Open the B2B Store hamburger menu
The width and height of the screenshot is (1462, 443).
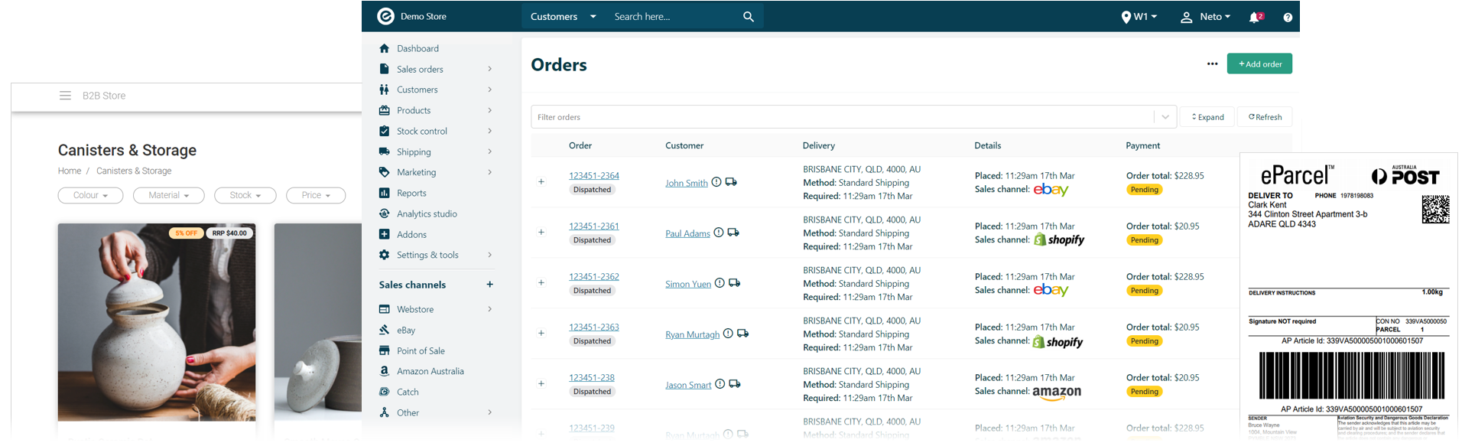(65, 96)
